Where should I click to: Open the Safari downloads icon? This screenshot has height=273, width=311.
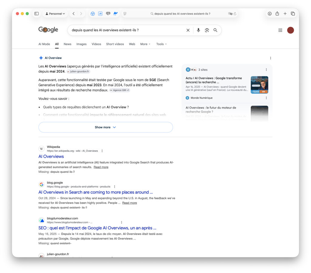click(x=270, y=14)
